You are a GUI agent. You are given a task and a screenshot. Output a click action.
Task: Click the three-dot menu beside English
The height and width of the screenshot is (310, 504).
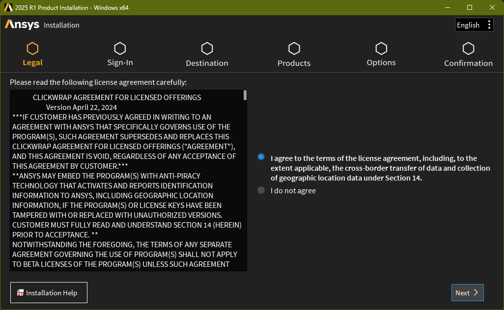[x=489, y=25]
